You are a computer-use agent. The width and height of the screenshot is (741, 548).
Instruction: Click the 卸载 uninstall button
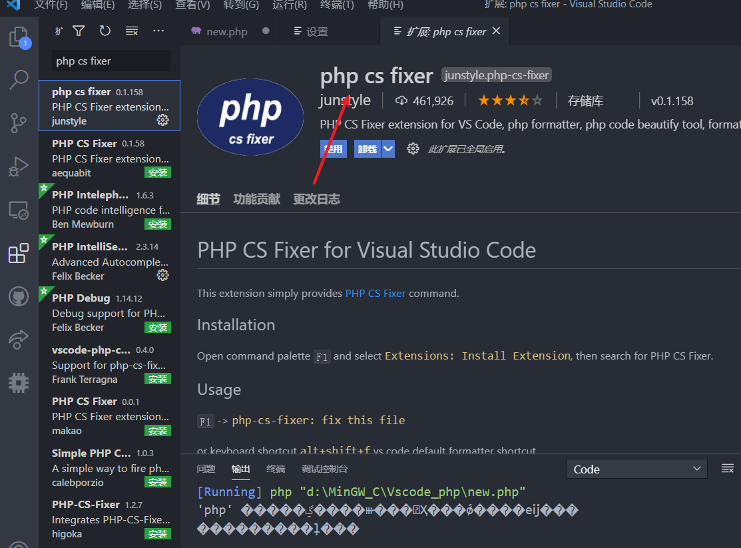pos(368,149)
